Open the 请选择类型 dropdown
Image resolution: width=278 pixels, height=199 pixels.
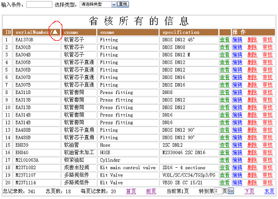[x=98, y=4]
